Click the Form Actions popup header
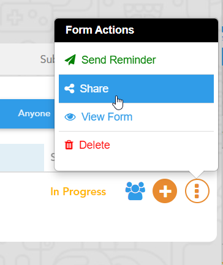The height and width of the screenshot is (265, 223). 136,30
